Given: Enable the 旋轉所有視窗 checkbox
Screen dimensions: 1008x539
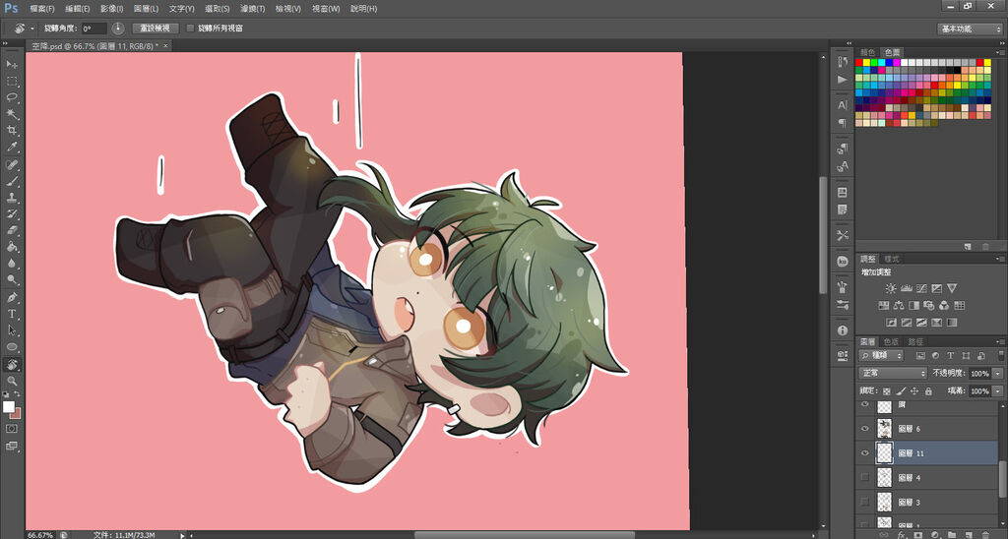Looking at the screenshot, I should point(190,29).
